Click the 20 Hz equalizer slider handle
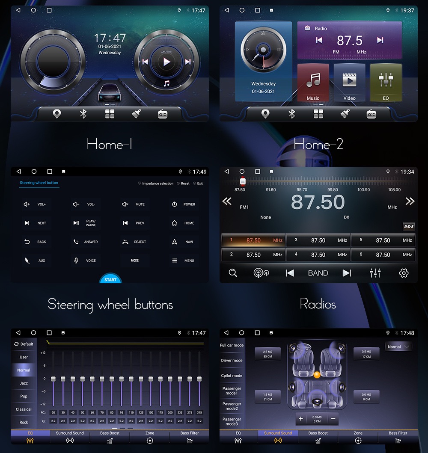This screenshot has height=453, width=428. (x=53, y=379)
